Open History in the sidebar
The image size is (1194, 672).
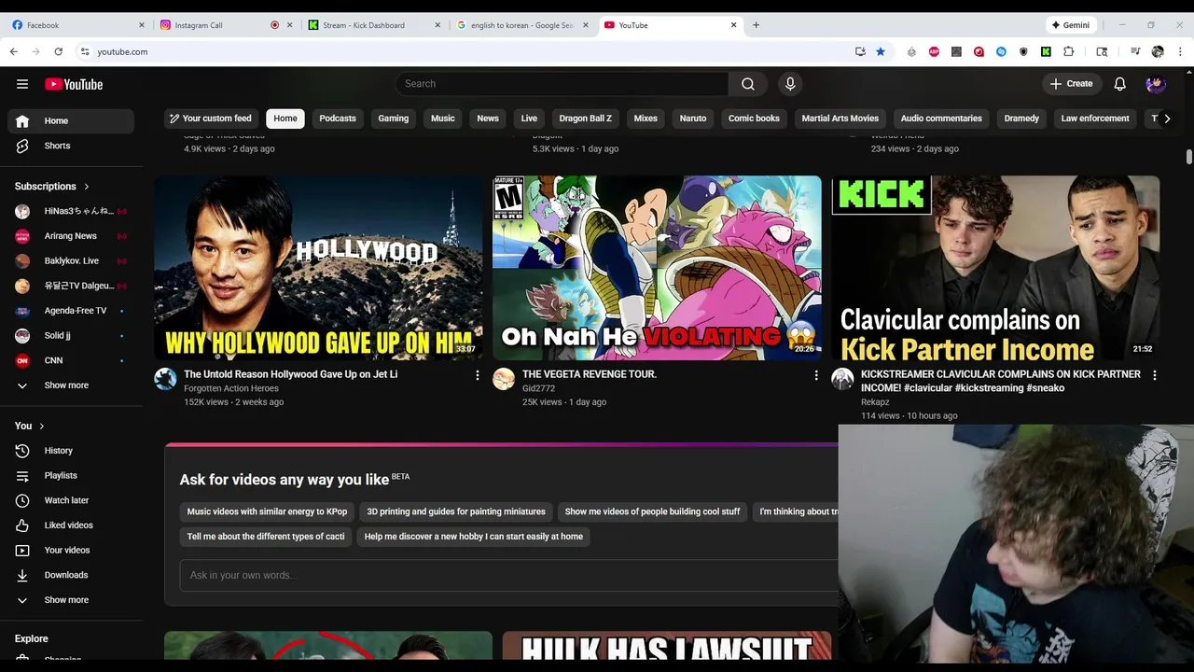[x=71, y=451]
